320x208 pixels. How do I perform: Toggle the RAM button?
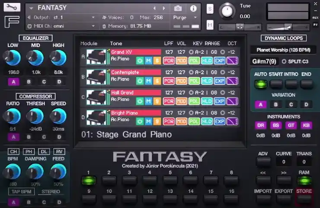click(x=304, y=180)
